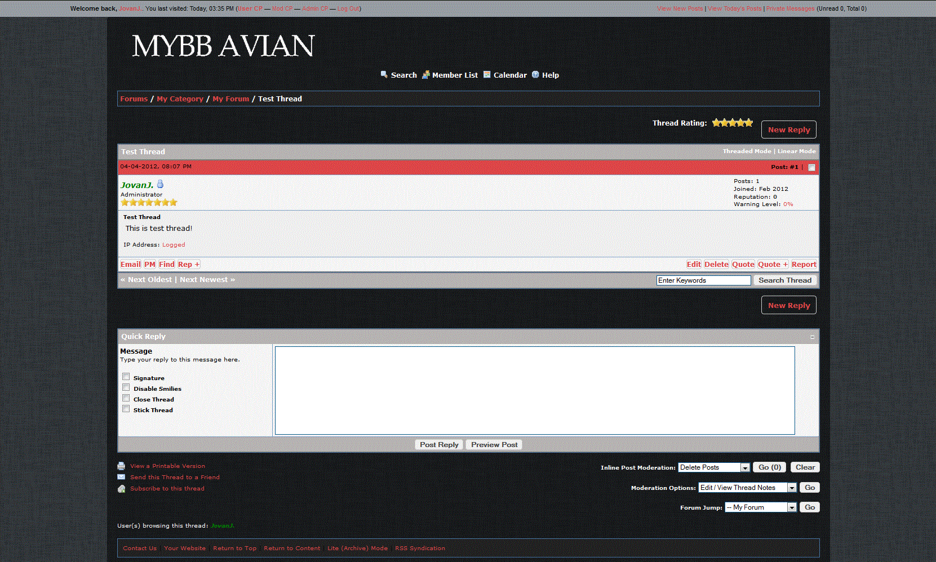The width and height of the screenshot is (936, 562).
Task: Click the top New Reply button
Action: (x=788, y=130)
